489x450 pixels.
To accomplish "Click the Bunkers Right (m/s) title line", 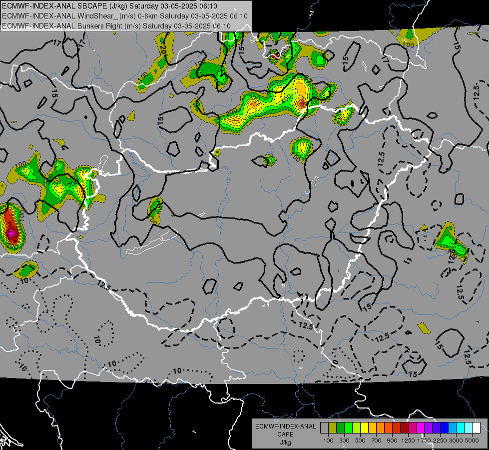I will click(x=116, y=26).
